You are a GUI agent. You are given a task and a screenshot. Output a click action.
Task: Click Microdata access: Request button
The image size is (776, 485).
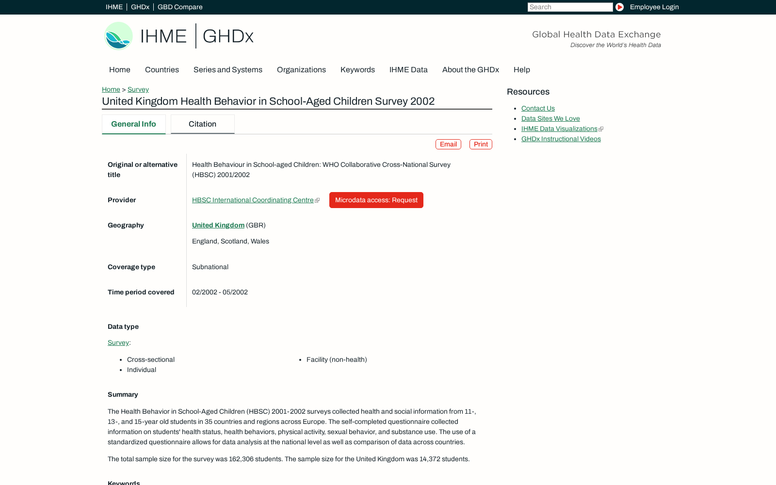click(376, 200)
